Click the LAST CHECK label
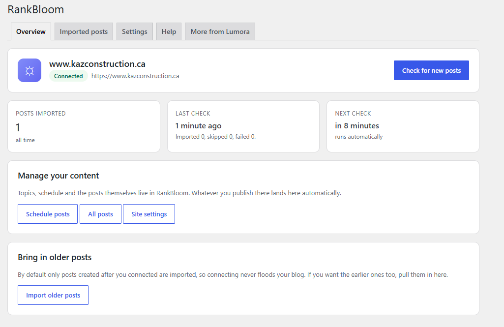This screenshot has height=327, width=504. click(x=193, y=114)
